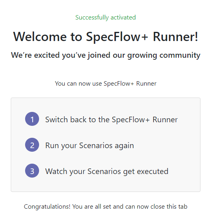This screenshot has width=224, height=219.
Task: Click the 'We're excited you've joined' subheading
Action: click(61, 55)
